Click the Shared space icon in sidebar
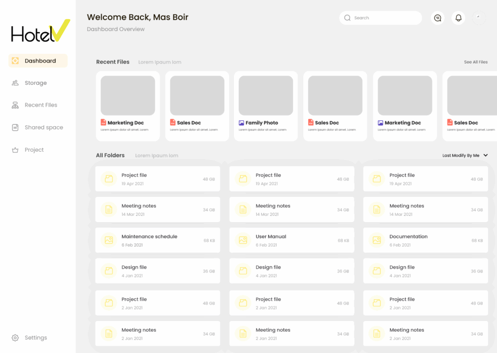 15,128
